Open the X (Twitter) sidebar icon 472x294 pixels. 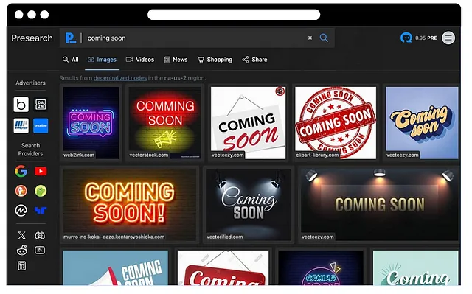coord(21,235)
